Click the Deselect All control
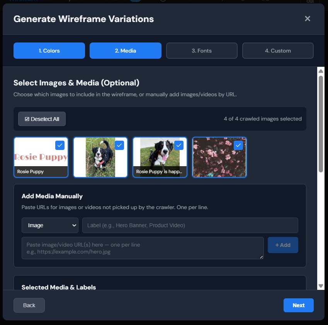This screenshot has height=325, width=328. tap(42, 119)
